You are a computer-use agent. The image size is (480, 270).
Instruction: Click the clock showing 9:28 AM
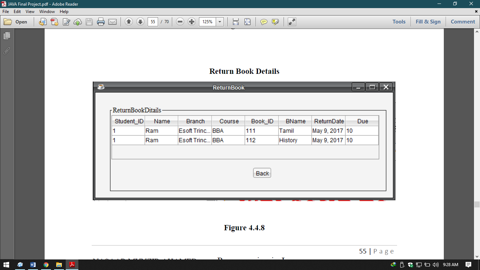(x=450, y=265)
